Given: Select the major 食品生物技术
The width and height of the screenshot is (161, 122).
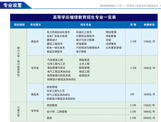Looking at the screenshot, I should (x=55, y=52).
